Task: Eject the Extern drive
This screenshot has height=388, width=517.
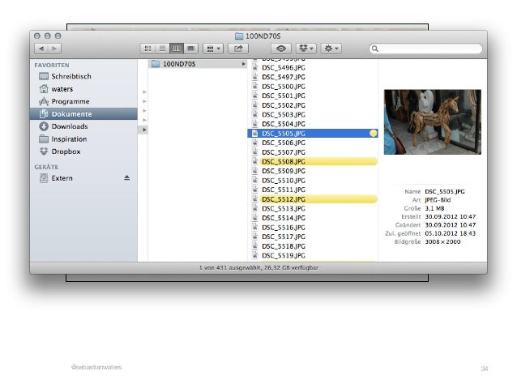Action: point(127,178)
